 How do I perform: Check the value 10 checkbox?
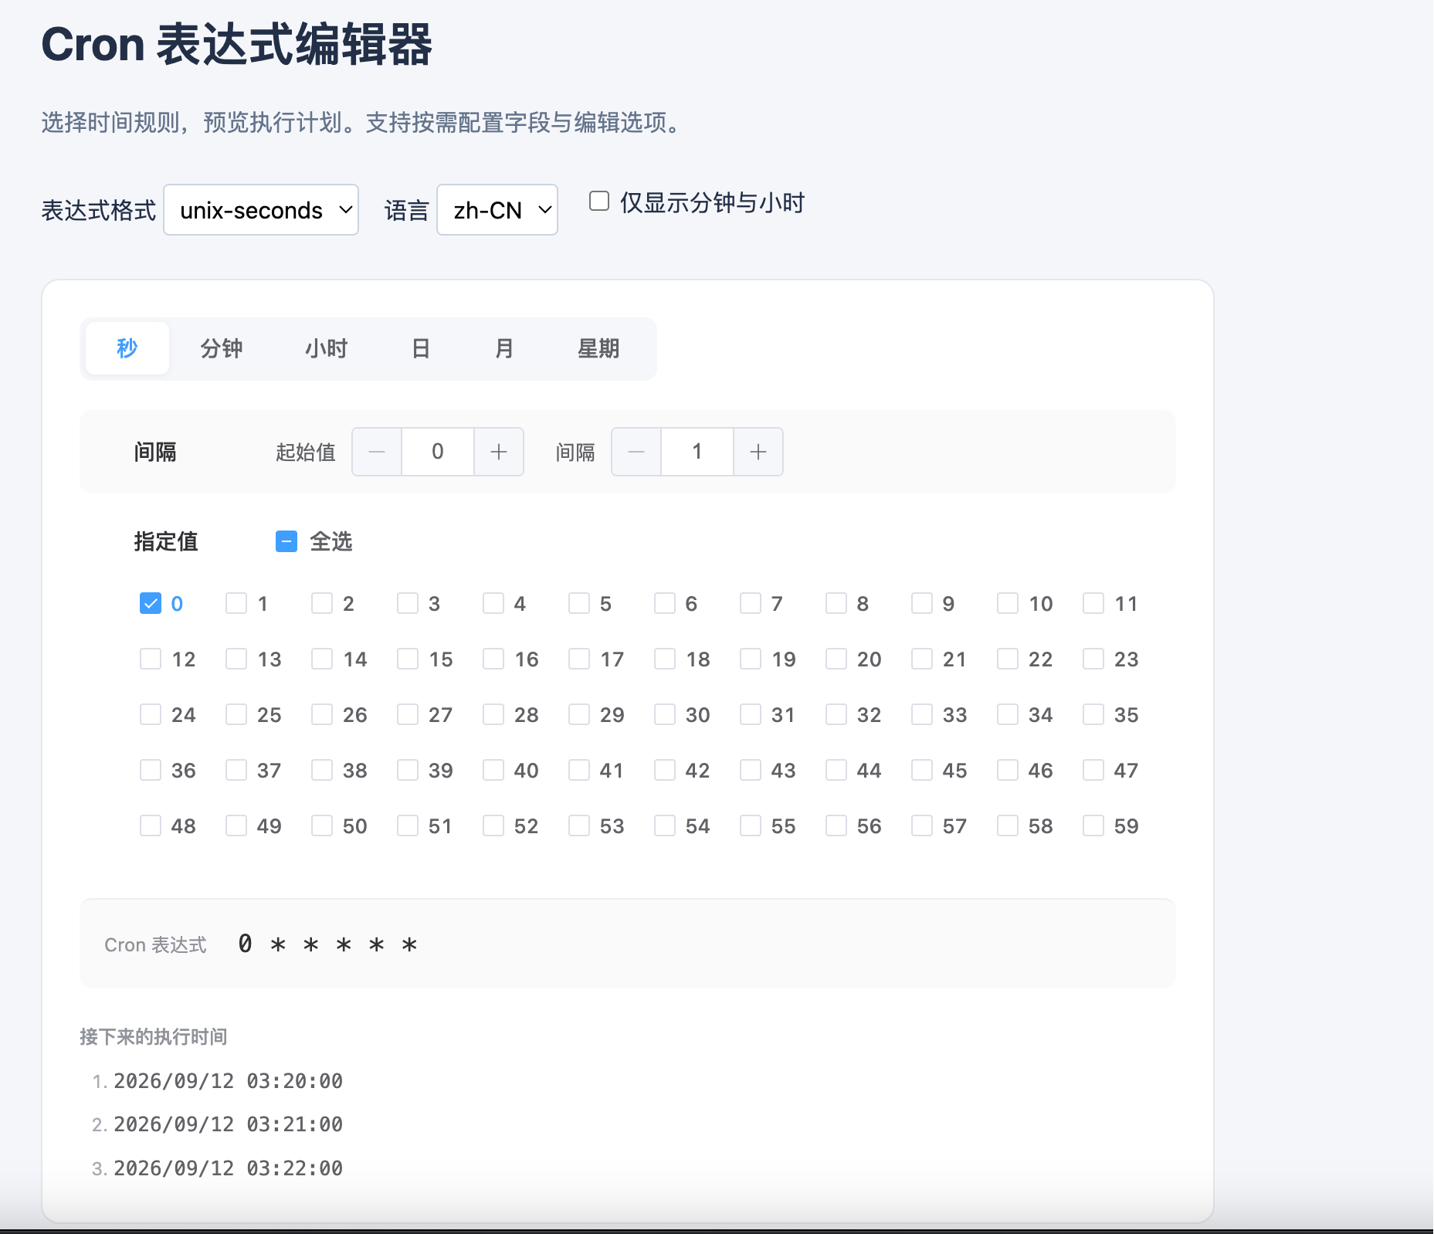point(1008,603)
